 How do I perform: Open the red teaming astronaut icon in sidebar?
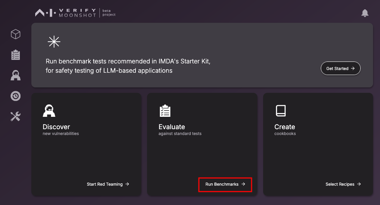pos(15,75)
